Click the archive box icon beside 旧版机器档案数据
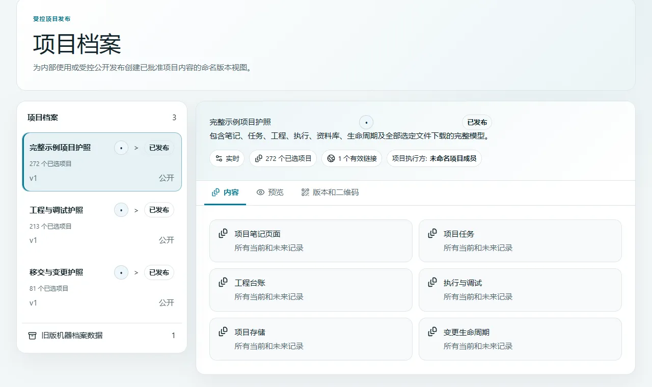652x387 pixels. click(x=32, y=336)
